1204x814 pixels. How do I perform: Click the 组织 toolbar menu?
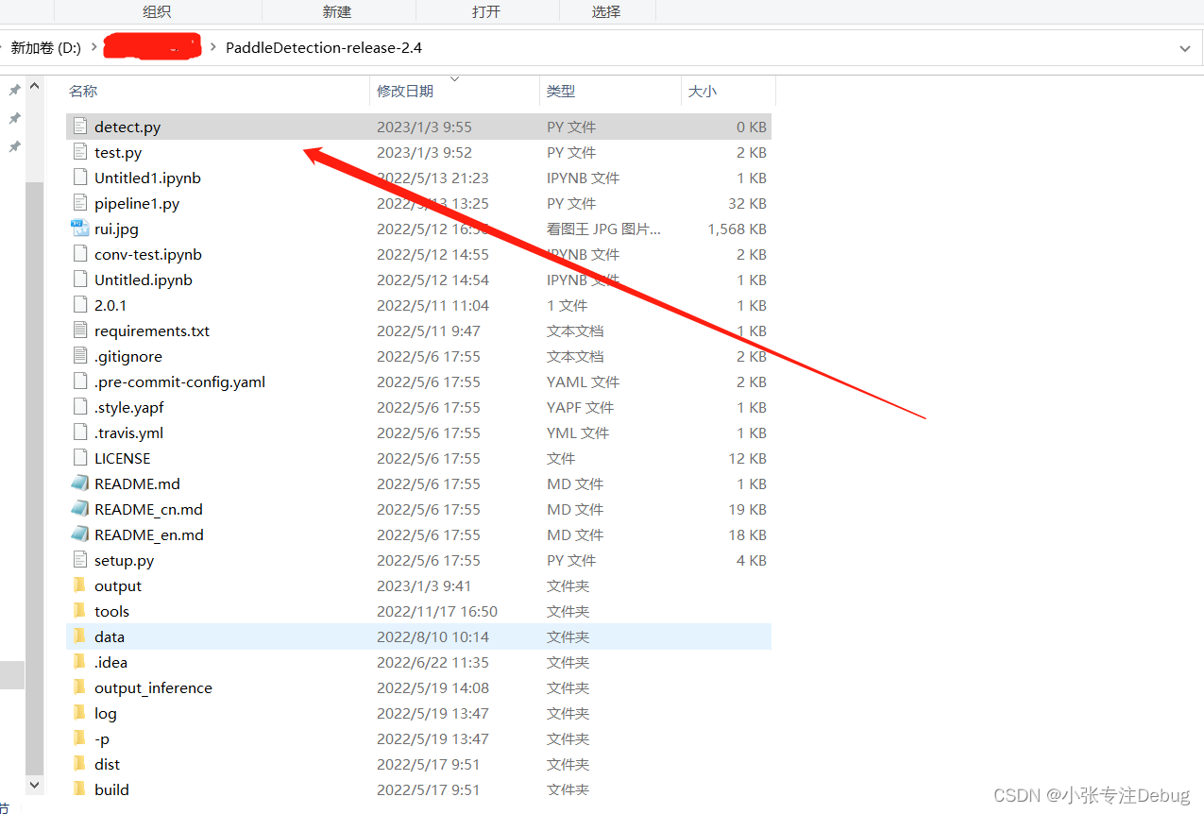[x=157, y=11]
